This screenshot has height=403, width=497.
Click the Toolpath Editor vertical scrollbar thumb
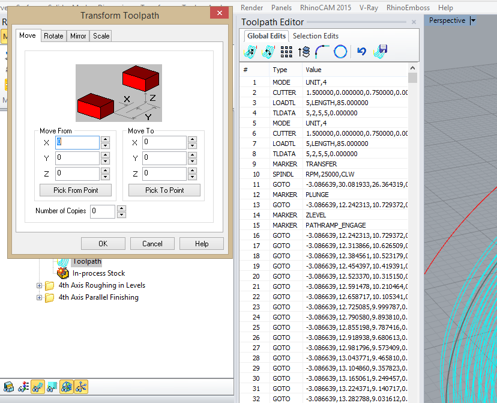pyautogui.click(x=412, y=78)
